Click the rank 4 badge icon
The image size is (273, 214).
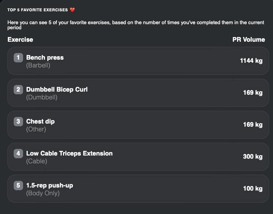pos(18,154)
